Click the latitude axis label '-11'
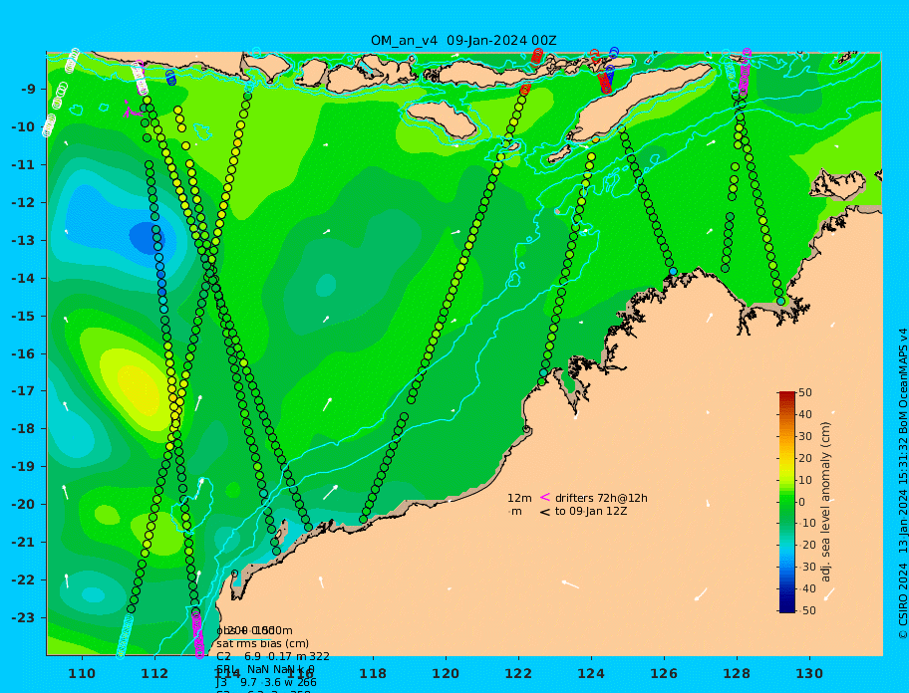This screenshot has width=909, height=693. tap(23, 165)
